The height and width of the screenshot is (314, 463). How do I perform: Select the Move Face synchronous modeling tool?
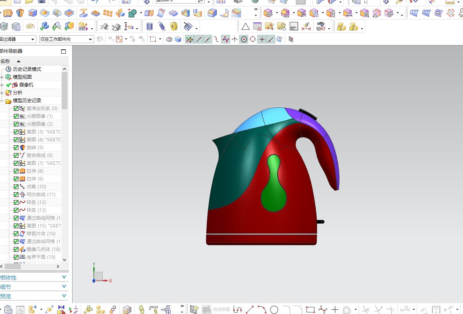tap(268, 13)
